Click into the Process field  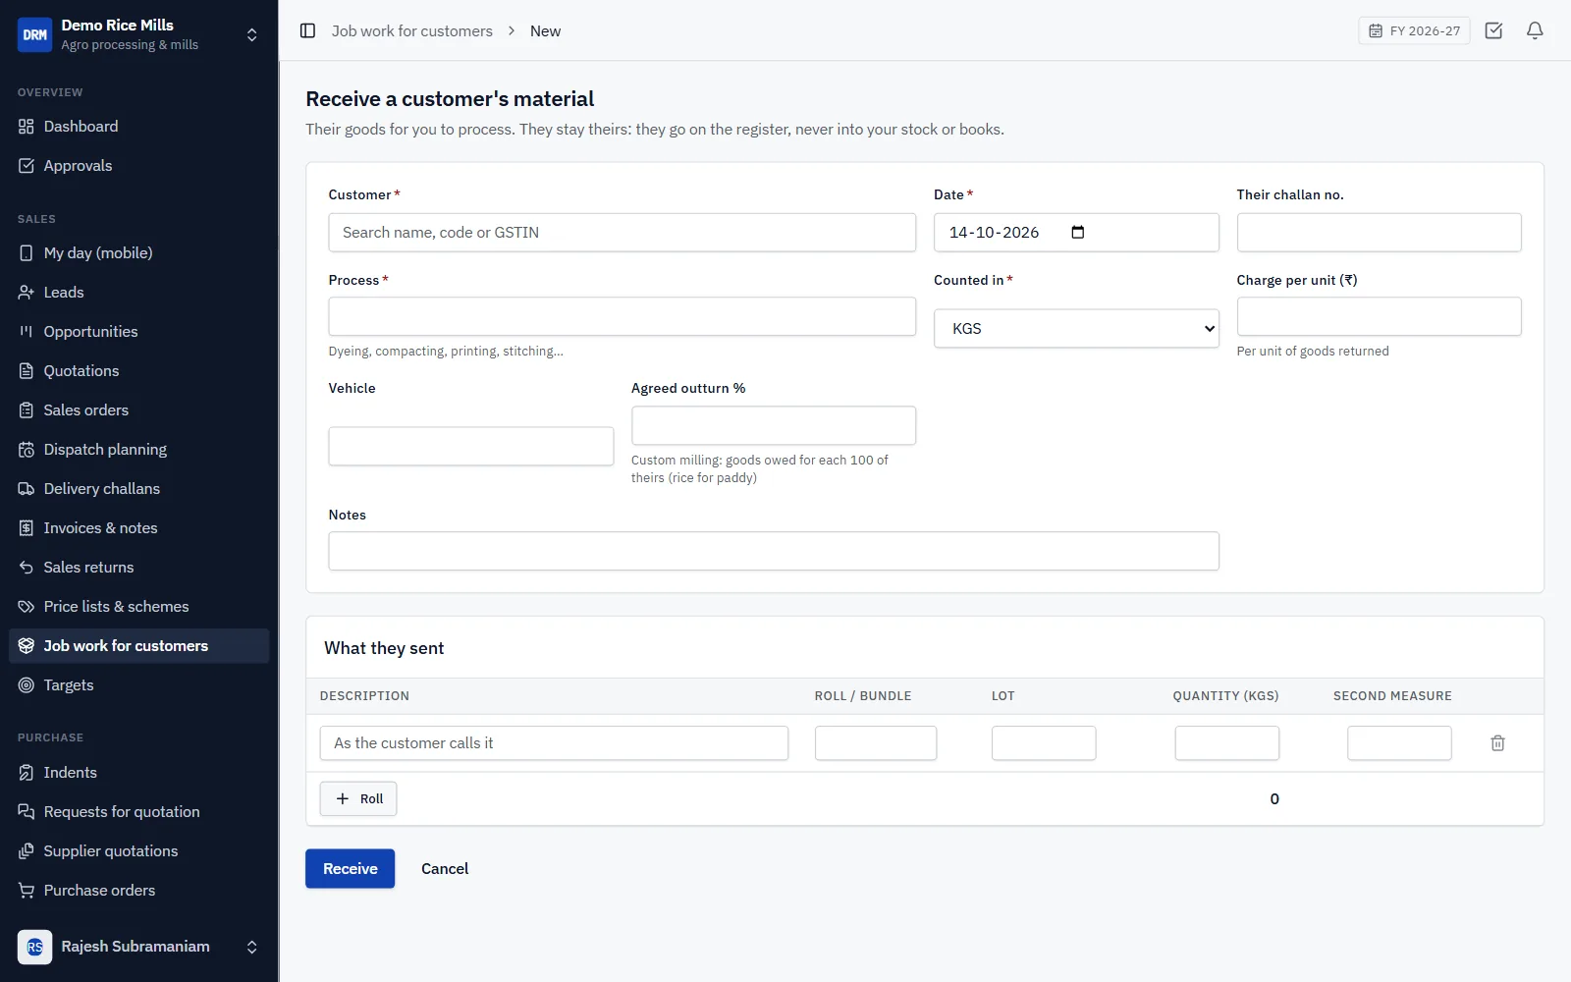[622, 317]
